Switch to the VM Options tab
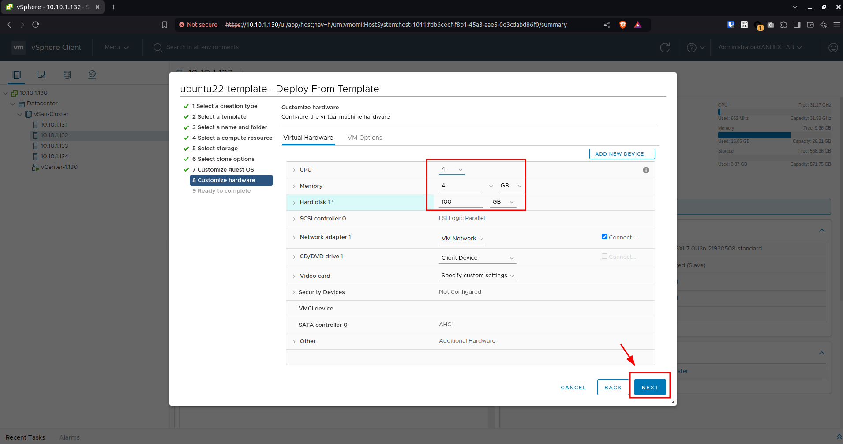 [x=365, y=138]
